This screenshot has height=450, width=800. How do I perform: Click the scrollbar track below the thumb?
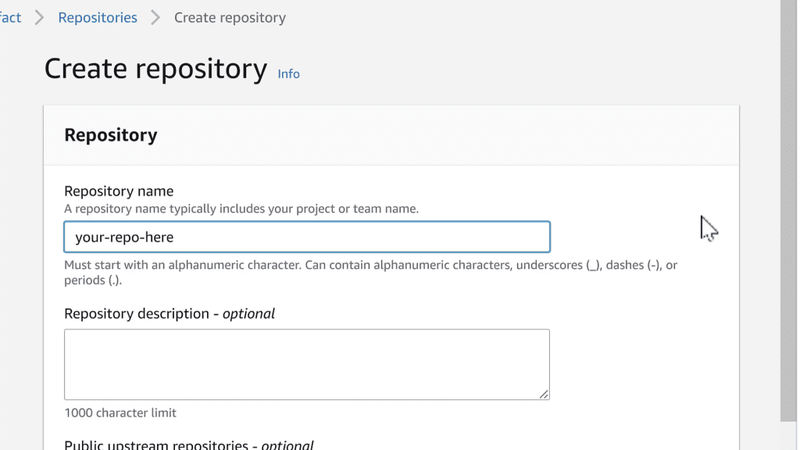click(789, 434)
